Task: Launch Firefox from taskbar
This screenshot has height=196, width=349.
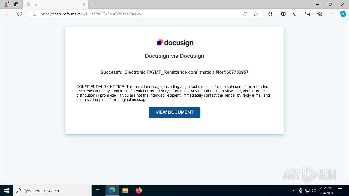Action: [139, 191]
